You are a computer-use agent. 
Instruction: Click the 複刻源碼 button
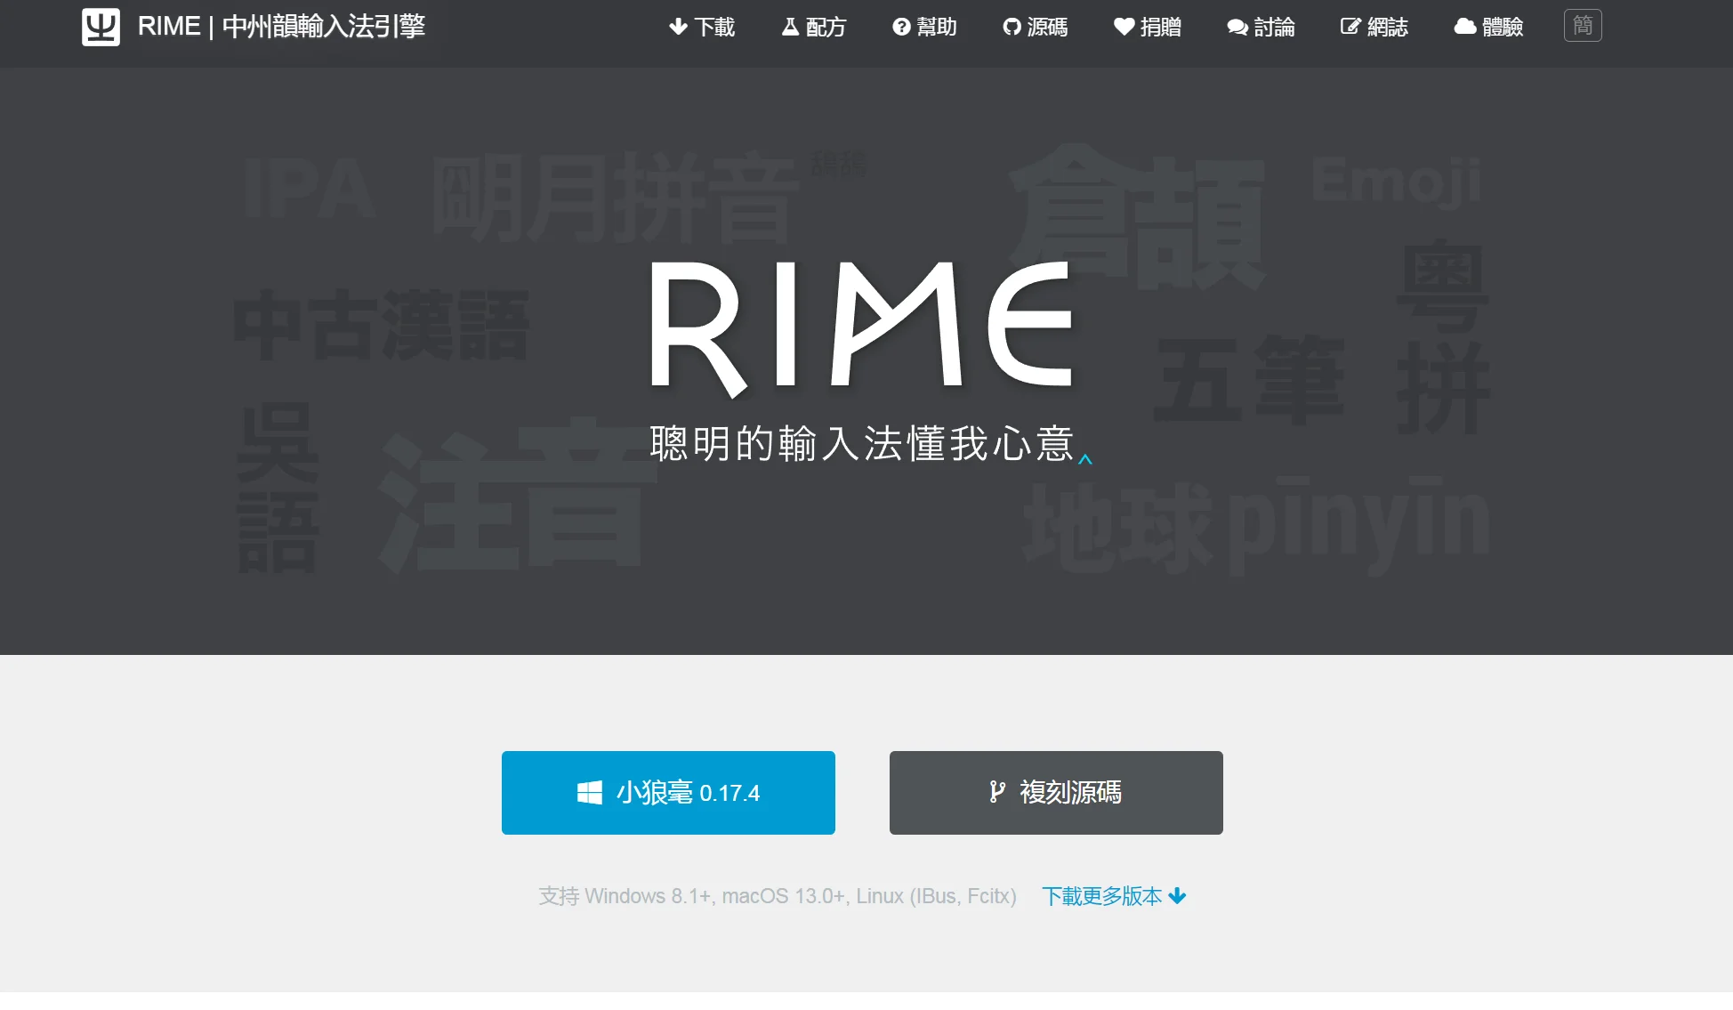coord(1056,792)
